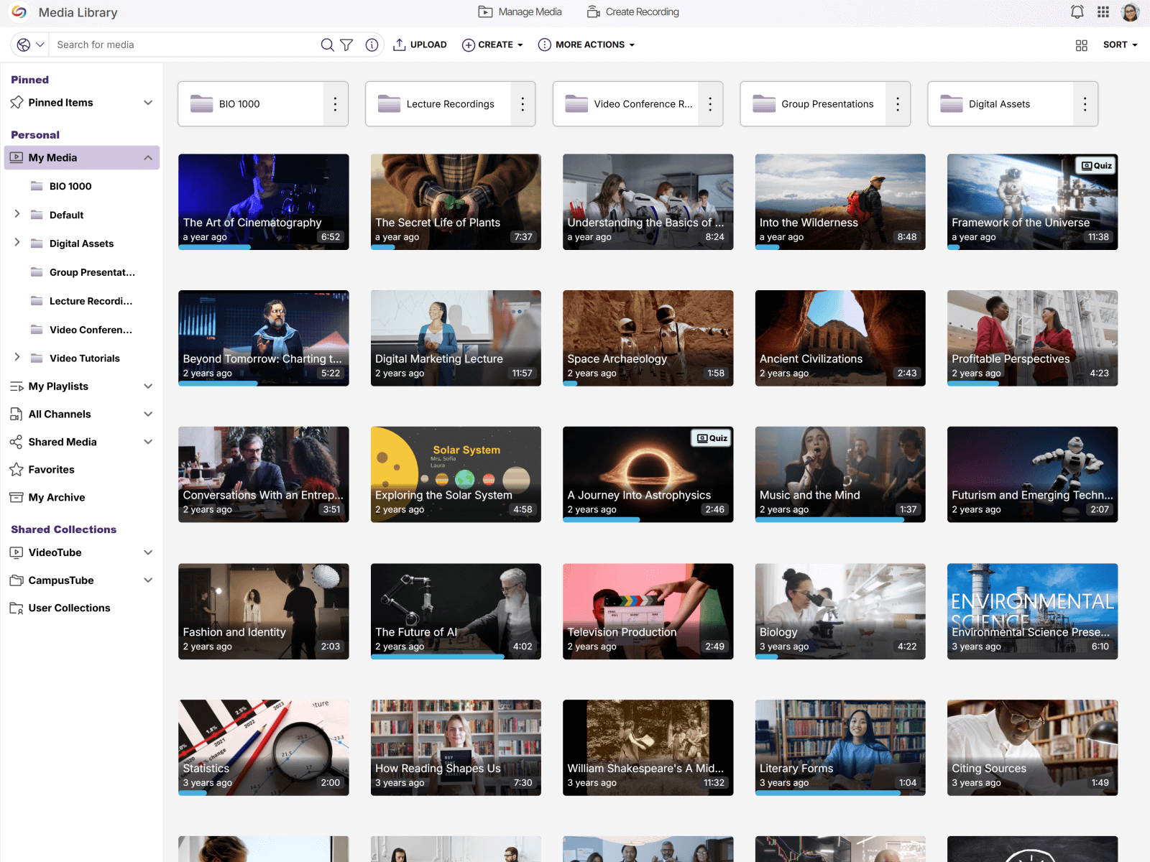The image size is (1150, 862).
Task: Expand the Video Tutorials folder tree
Action: [17, 358]
